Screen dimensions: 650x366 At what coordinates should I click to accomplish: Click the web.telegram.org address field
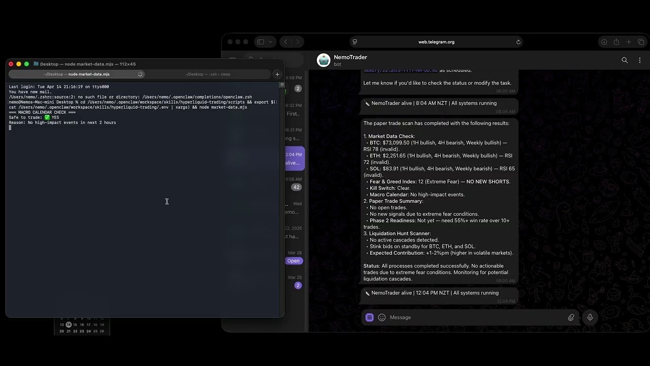(436, 42)
